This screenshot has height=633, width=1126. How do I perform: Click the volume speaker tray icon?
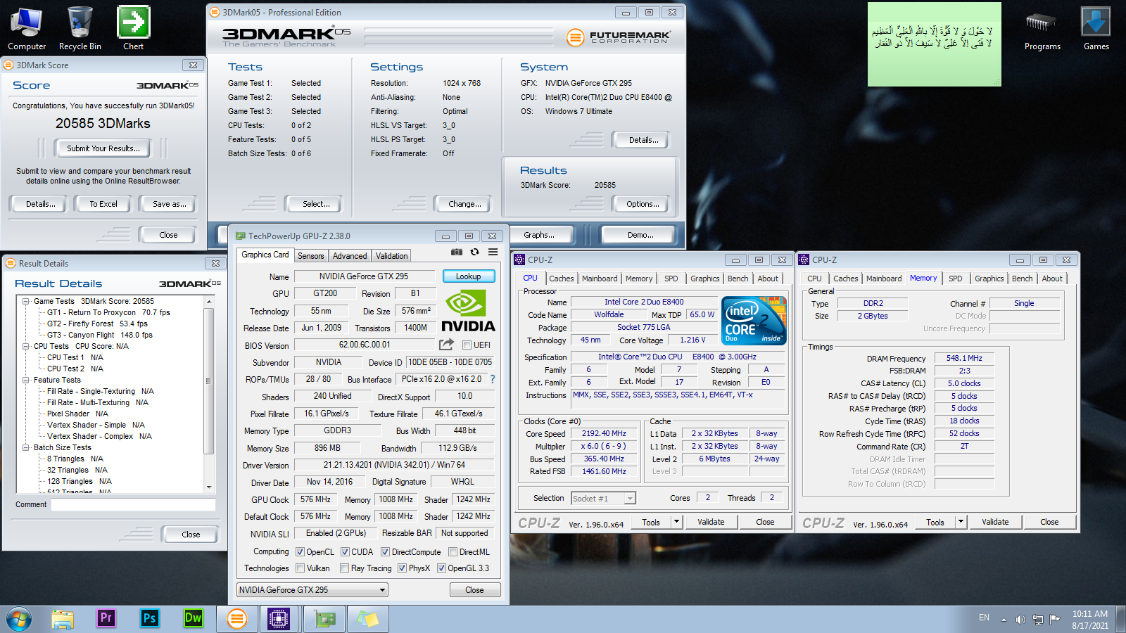pos(1020,620)
